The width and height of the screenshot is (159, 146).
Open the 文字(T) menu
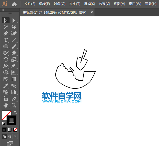click(75, 4)
